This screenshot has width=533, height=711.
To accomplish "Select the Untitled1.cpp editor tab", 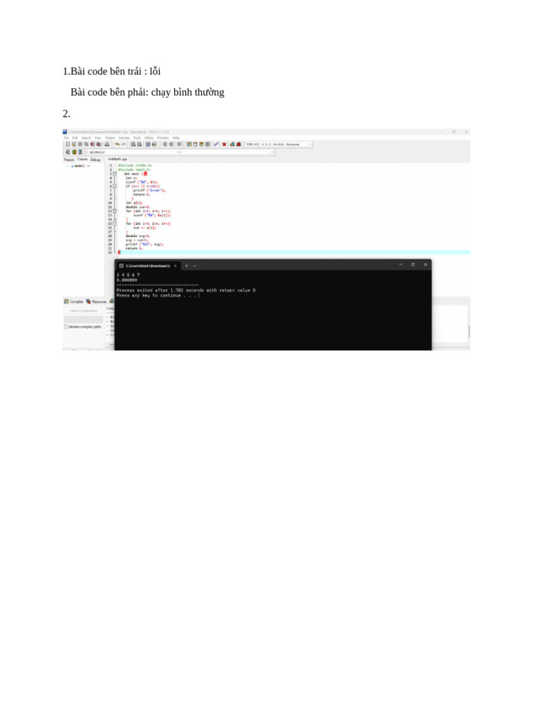I will click(117, 159).
